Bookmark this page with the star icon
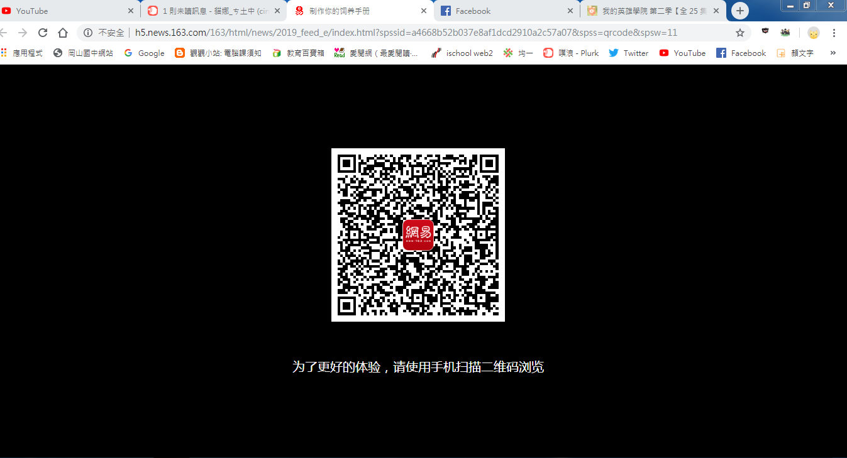This screenshot has height=458, width=847. 740,33
